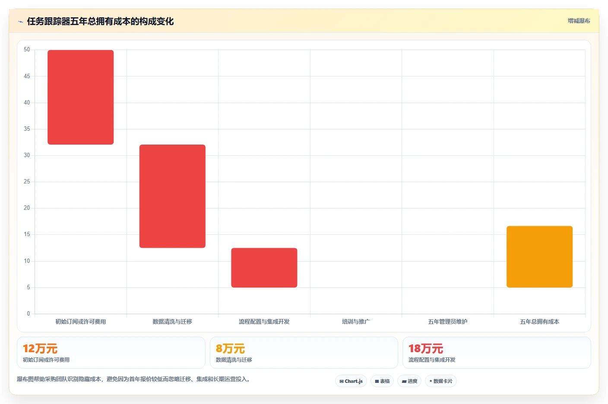
Task: Click the y-axis value 0
Action: pos(28,314)
